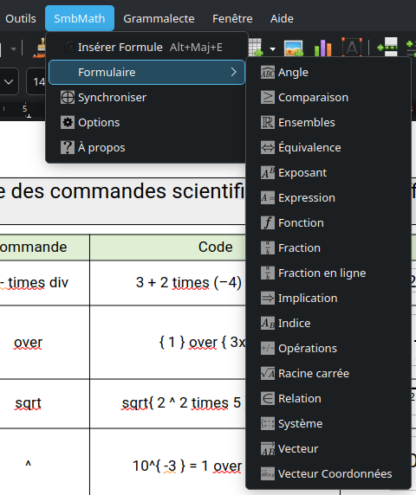
Task: Click the 'over' command cell
Action: pos(44,342)
